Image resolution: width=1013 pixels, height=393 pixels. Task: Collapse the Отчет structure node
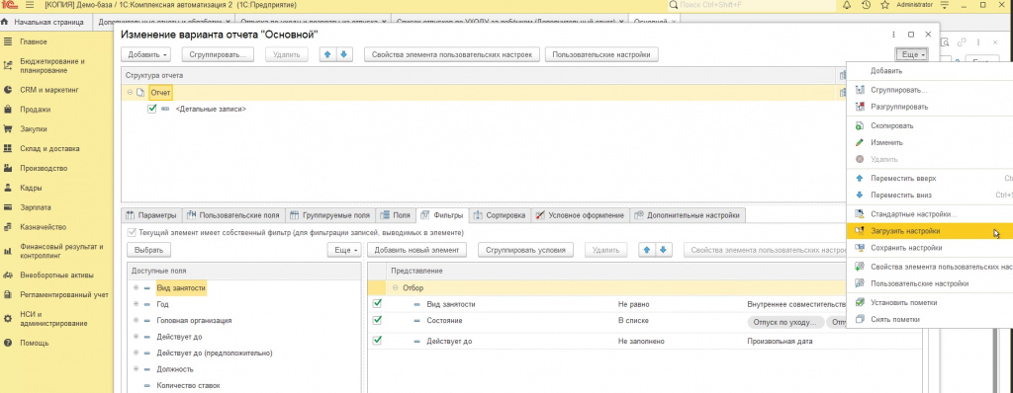pyautogui.click(x=131, y=93)
